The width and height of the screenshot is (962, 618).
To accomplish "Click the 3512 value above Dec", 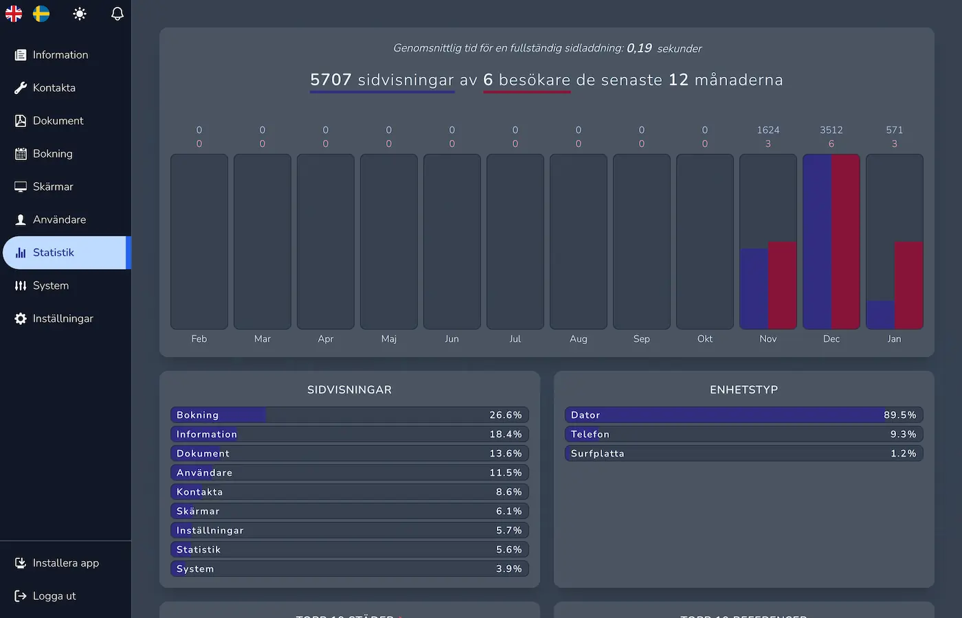I will point(831,130).
